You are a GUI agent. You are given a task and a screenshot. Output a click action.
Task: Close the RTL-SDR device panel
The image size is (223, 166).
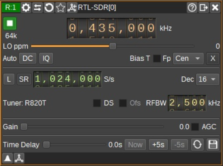[215, 7]
